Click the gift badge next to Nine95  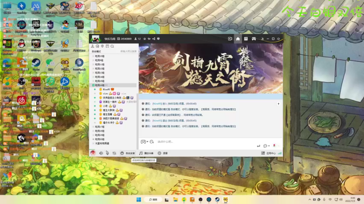[112, 89]
